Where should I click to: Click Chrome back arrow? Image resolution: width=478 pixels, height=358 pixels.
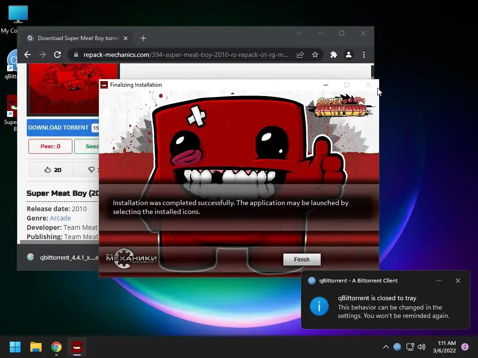[28, 55]
